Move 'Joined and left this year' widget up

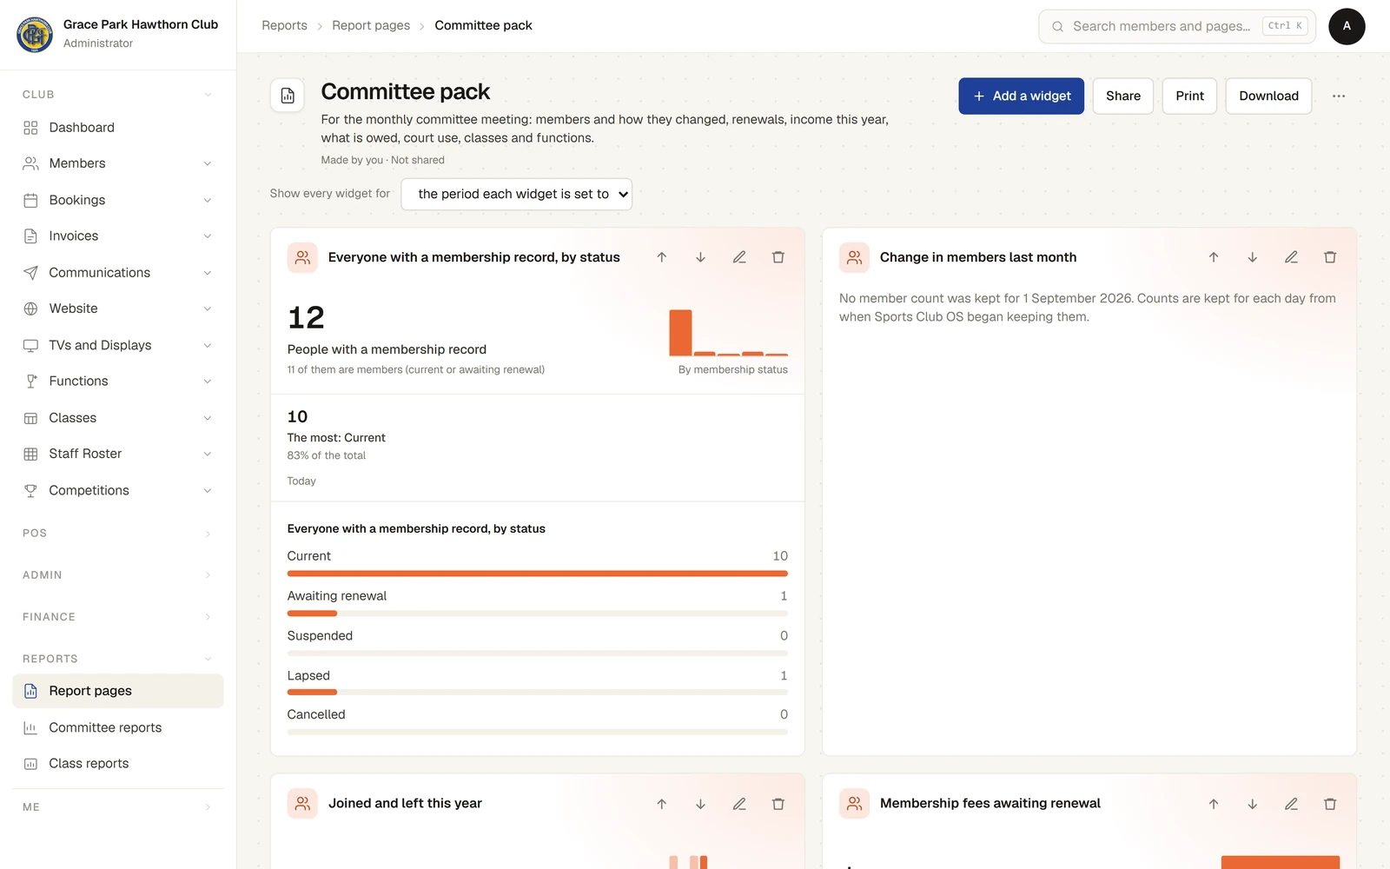pyautogui.click(x=662, y=804)
